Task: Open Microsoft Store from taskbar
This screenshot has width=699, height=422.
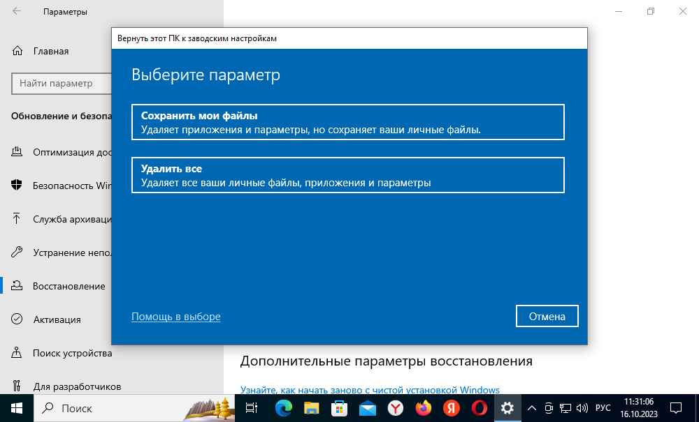Action: [x=339, y=407]
